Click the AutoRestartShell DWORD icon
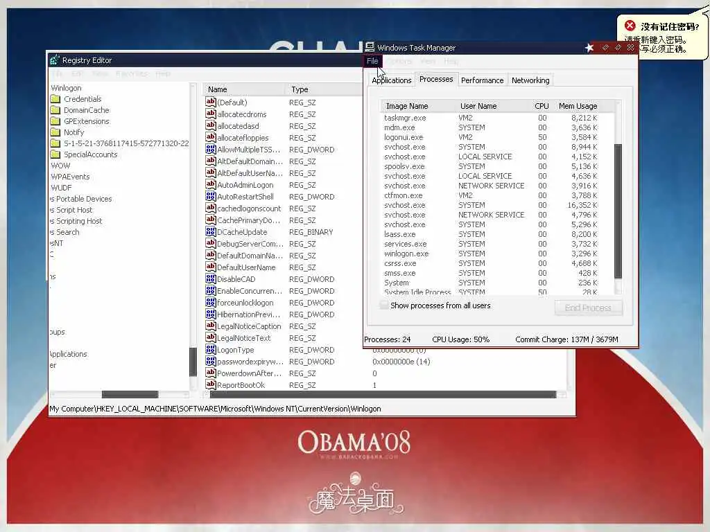 [x=211, y=196]
